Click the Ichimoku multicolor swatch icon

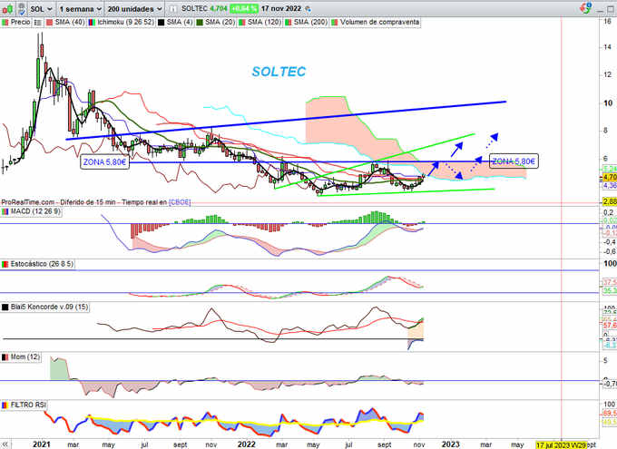(x=92, y=23)
